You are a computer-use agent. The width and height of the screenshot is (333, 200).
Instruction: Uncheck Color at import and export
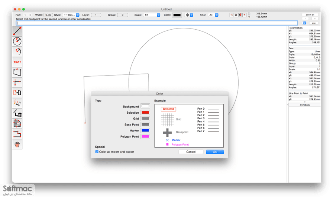tap(97, 152)
